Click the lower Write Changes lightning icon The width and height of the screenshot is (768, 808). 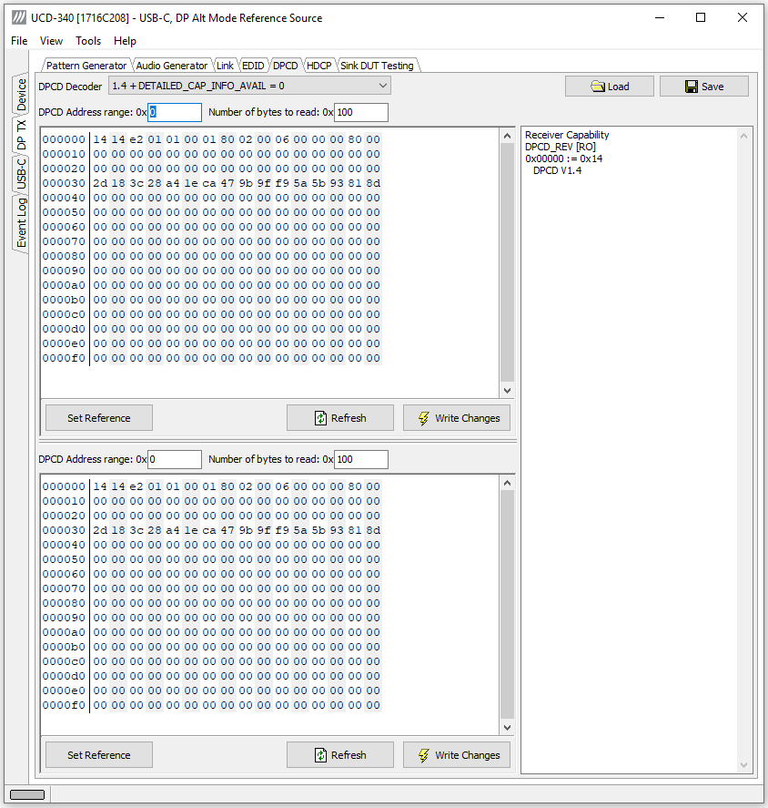[x=424, y=755]
